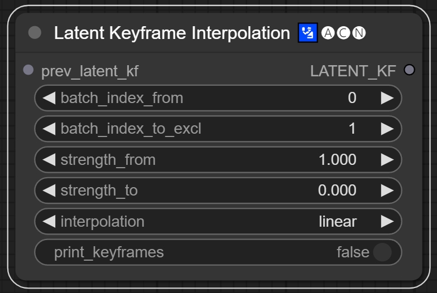This screenshot has height=293, width=437.
Task: Increase batch_index_to_excl with right arrow
Action: click(x=387, y=129)
